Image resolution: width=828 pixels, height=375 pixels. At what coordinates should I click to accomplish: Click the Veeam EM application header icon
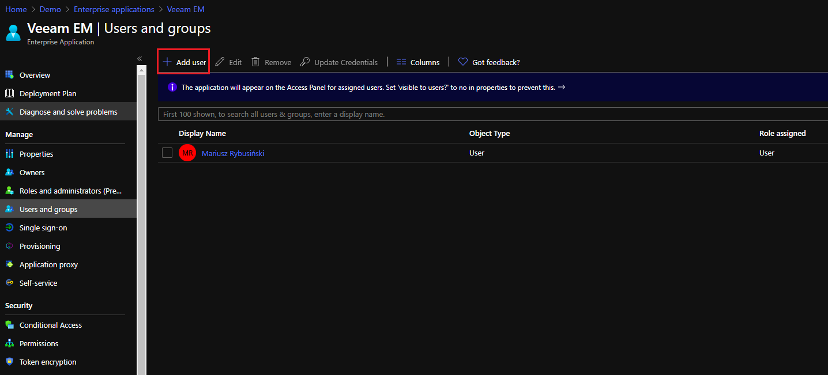(x=13, y=33)
